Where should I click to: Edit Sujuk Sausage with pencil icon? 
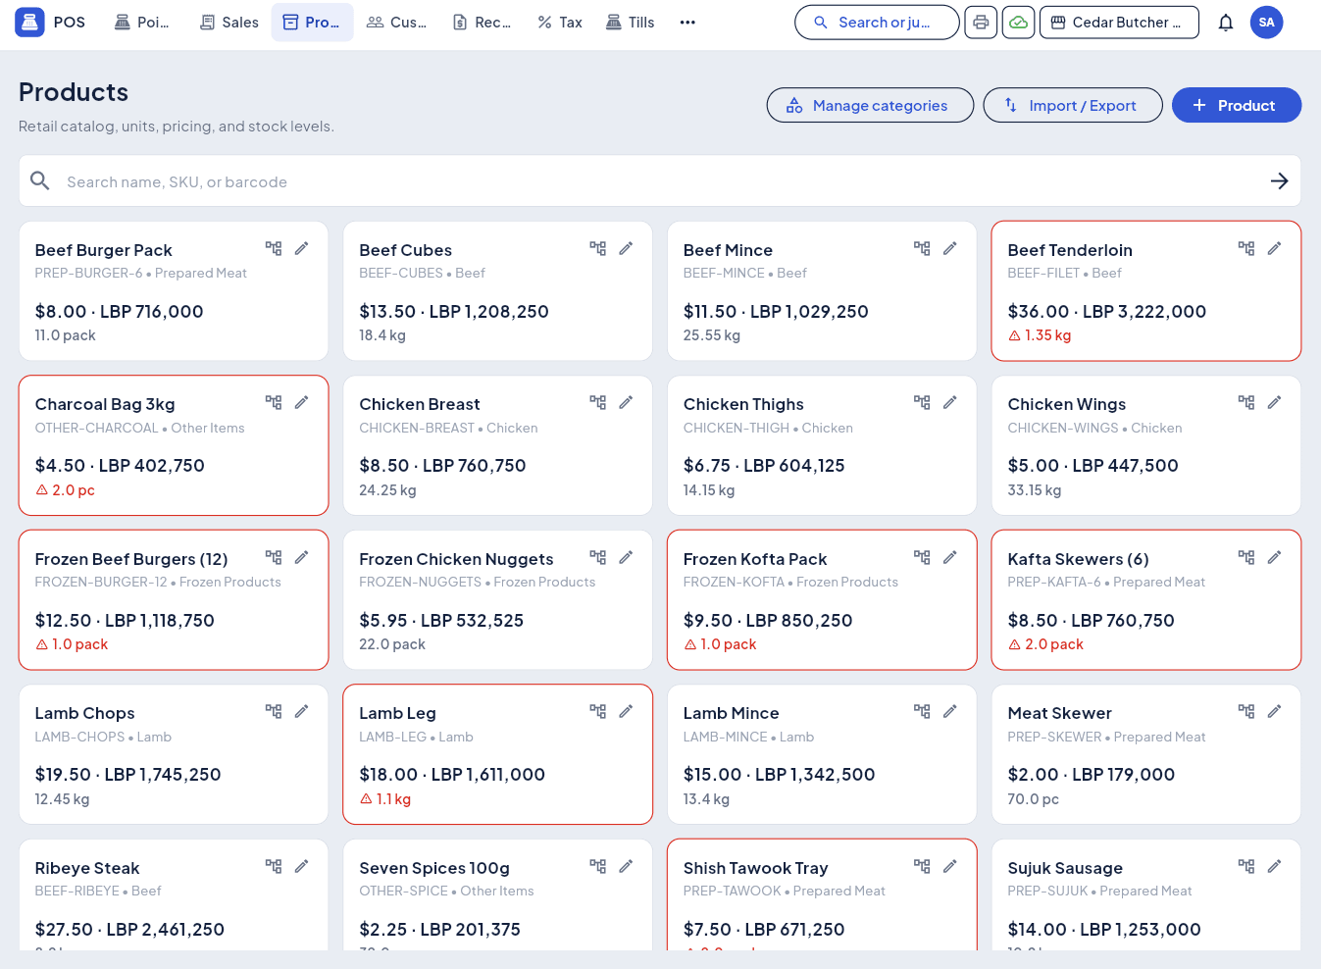pos(1275,866)
